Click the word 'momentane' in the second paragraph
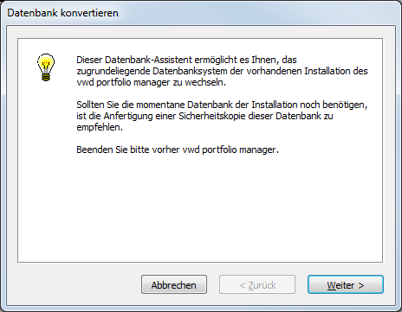Screen dimensions: 402x312 160,105
